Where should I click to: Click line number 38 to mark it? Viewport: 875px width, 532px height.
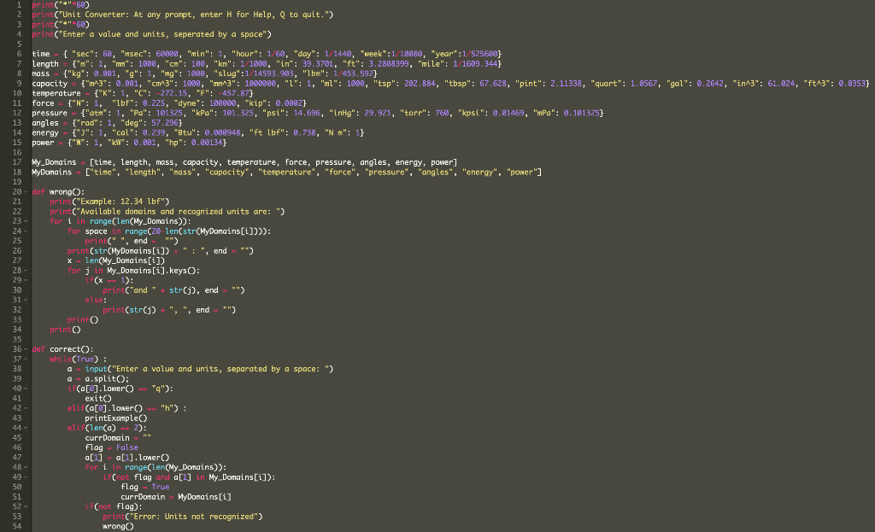(17, 369)
